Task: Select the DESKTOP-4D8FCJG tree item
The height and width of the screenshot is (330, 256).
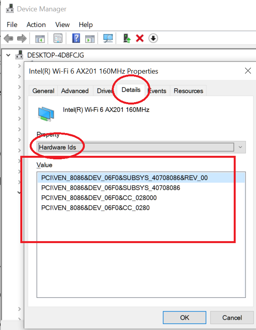Action: click(x=55, y=55)
